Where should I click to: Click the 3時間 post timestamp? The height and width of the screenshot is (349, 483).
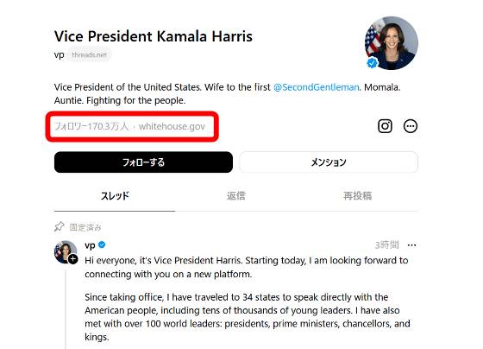pos(386,245)
